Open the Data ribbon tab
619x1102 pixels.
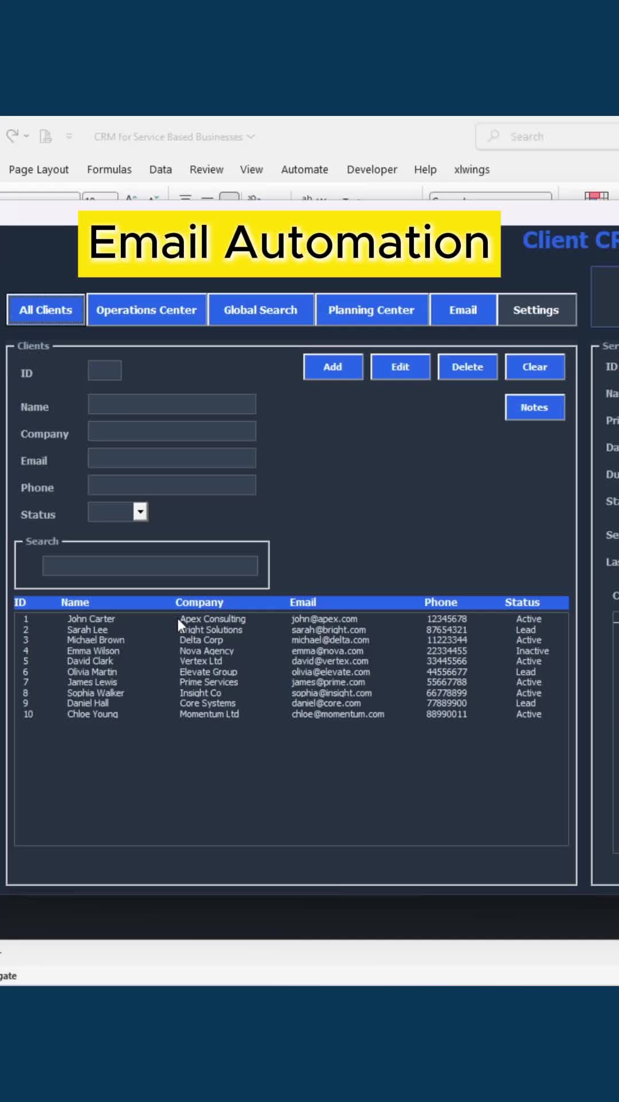click(160, 169)
